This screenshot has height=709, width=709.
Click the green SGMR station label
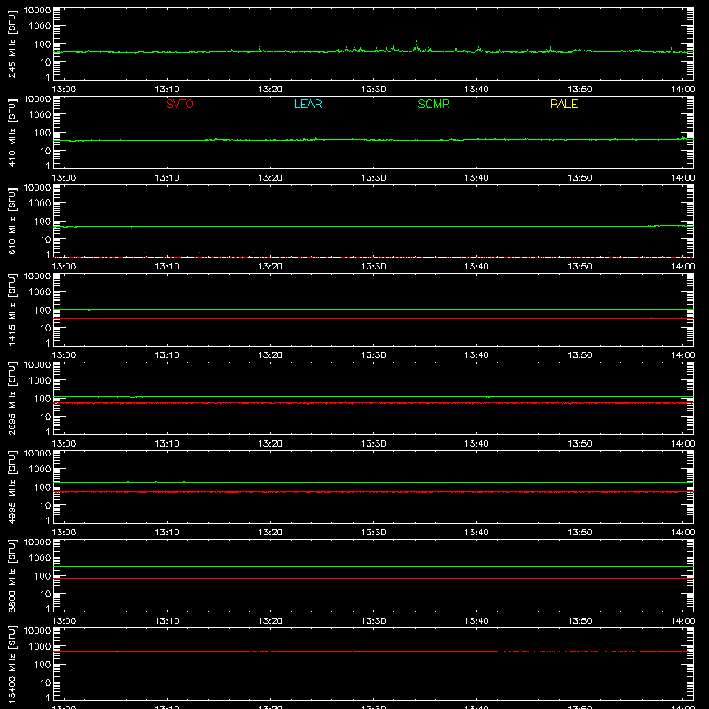(433, 104)
